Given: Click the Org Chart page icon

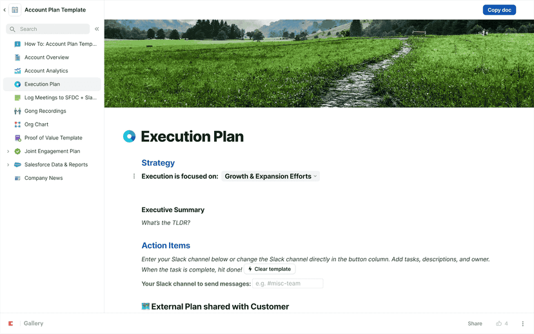Looking at the screenshot, I should 17,124.
